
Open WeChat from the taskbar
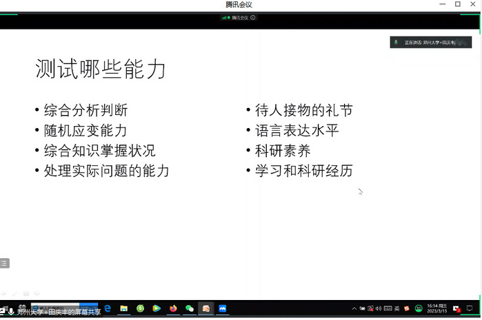tap(190, 308)
